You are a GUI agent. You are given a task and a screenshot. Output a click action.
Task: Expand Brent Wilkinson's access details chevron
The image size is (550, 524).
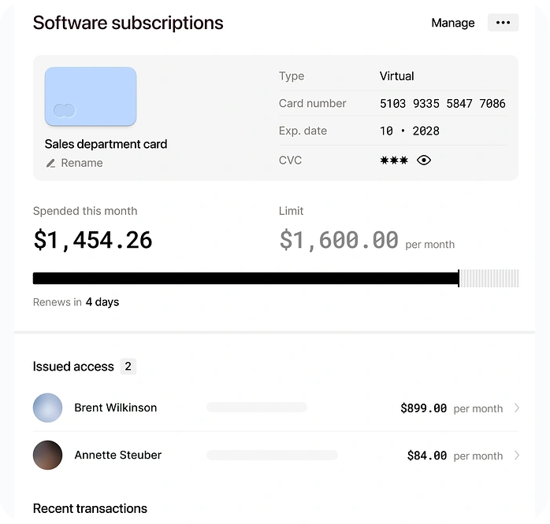coord(517,408)
